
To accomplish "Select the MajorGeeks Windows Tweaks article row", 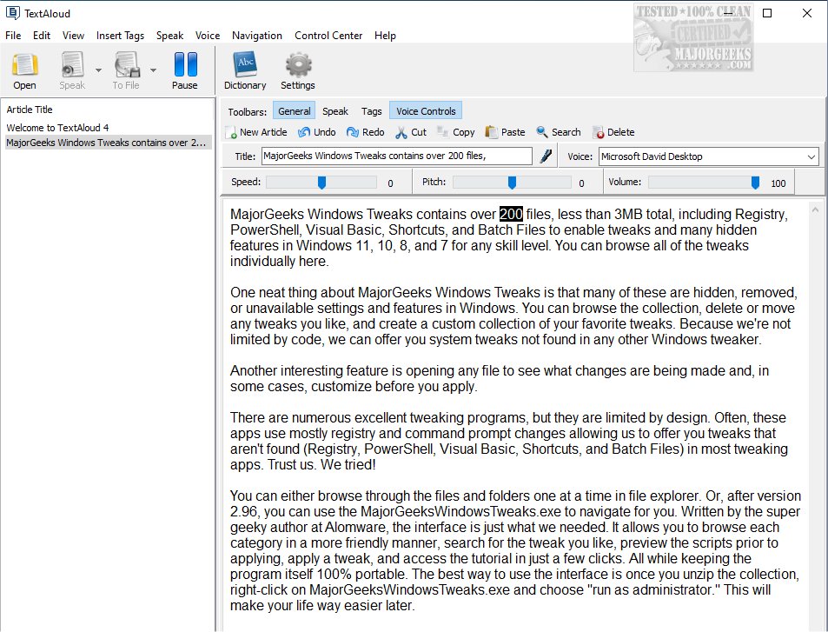I will coord(109,143).
